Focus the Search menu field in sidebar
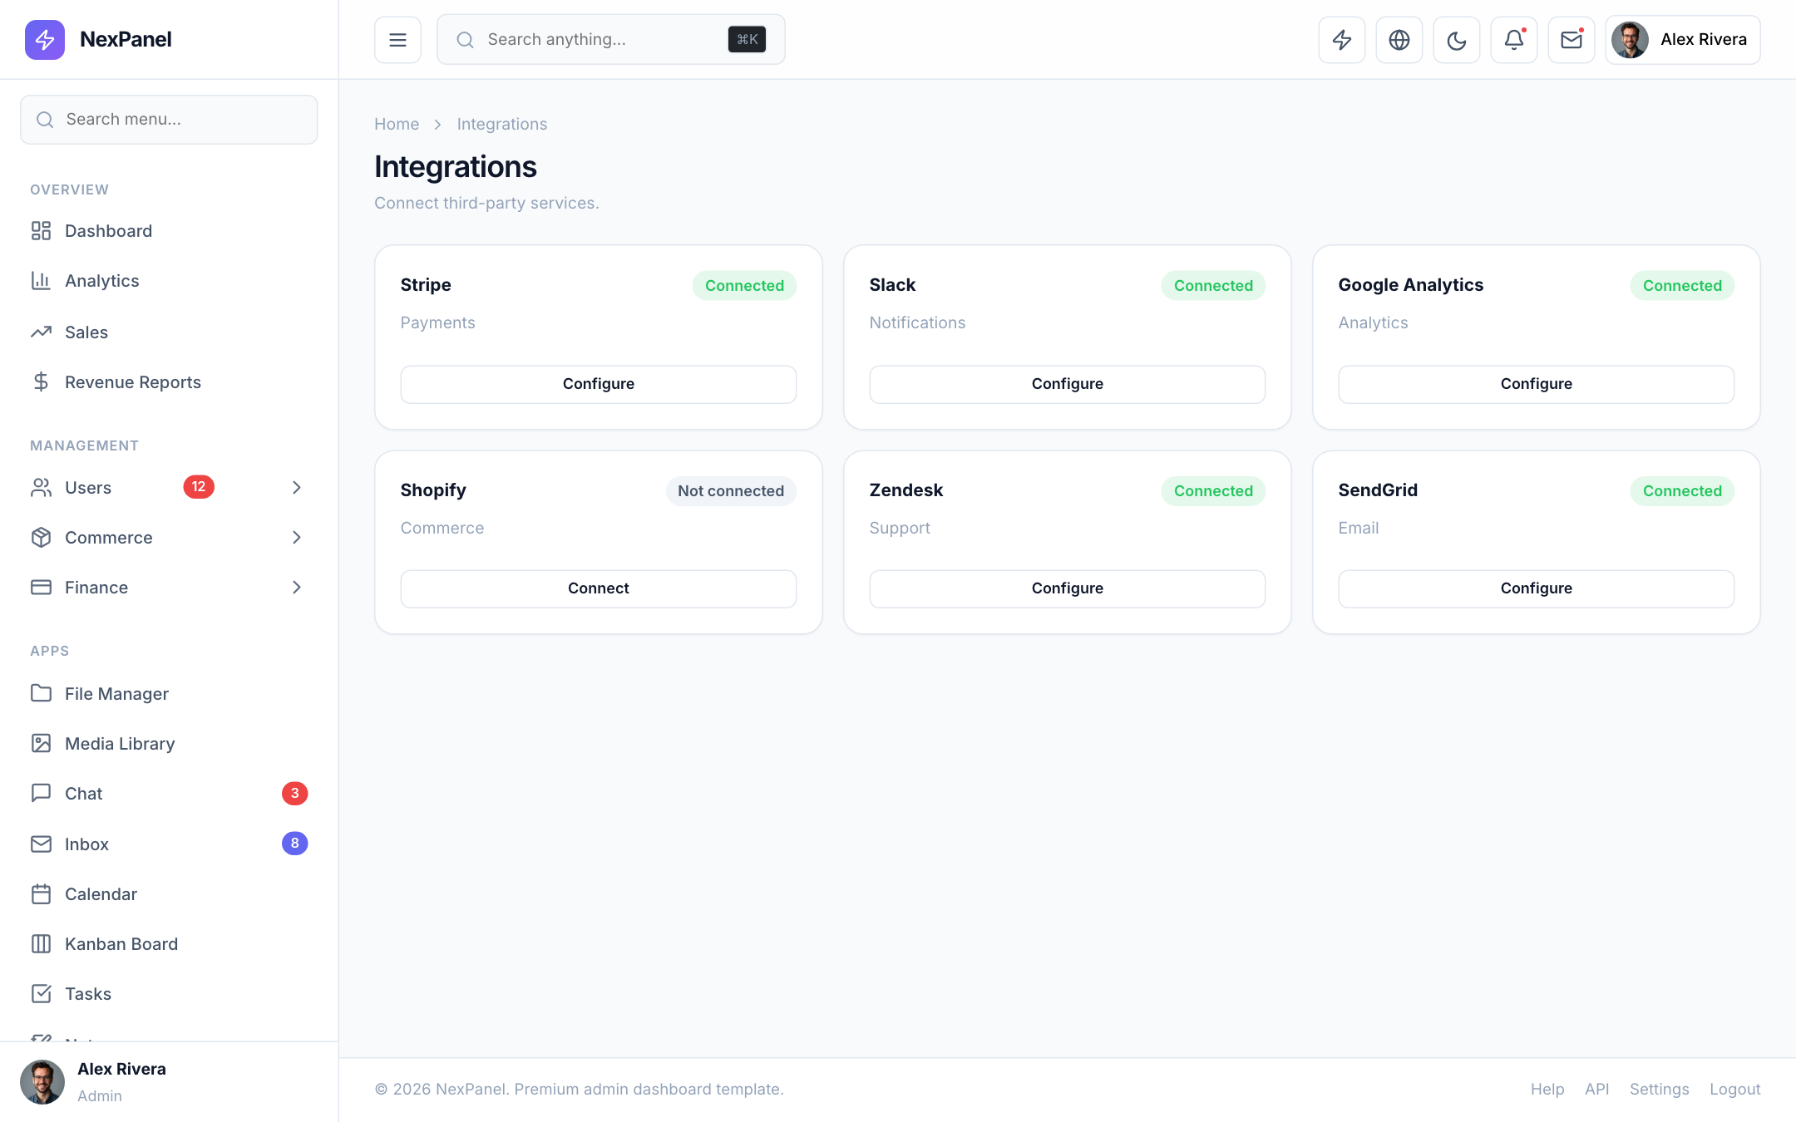Image resolution: width=1796 pixels, height=1122 pixels. (169, 119)
